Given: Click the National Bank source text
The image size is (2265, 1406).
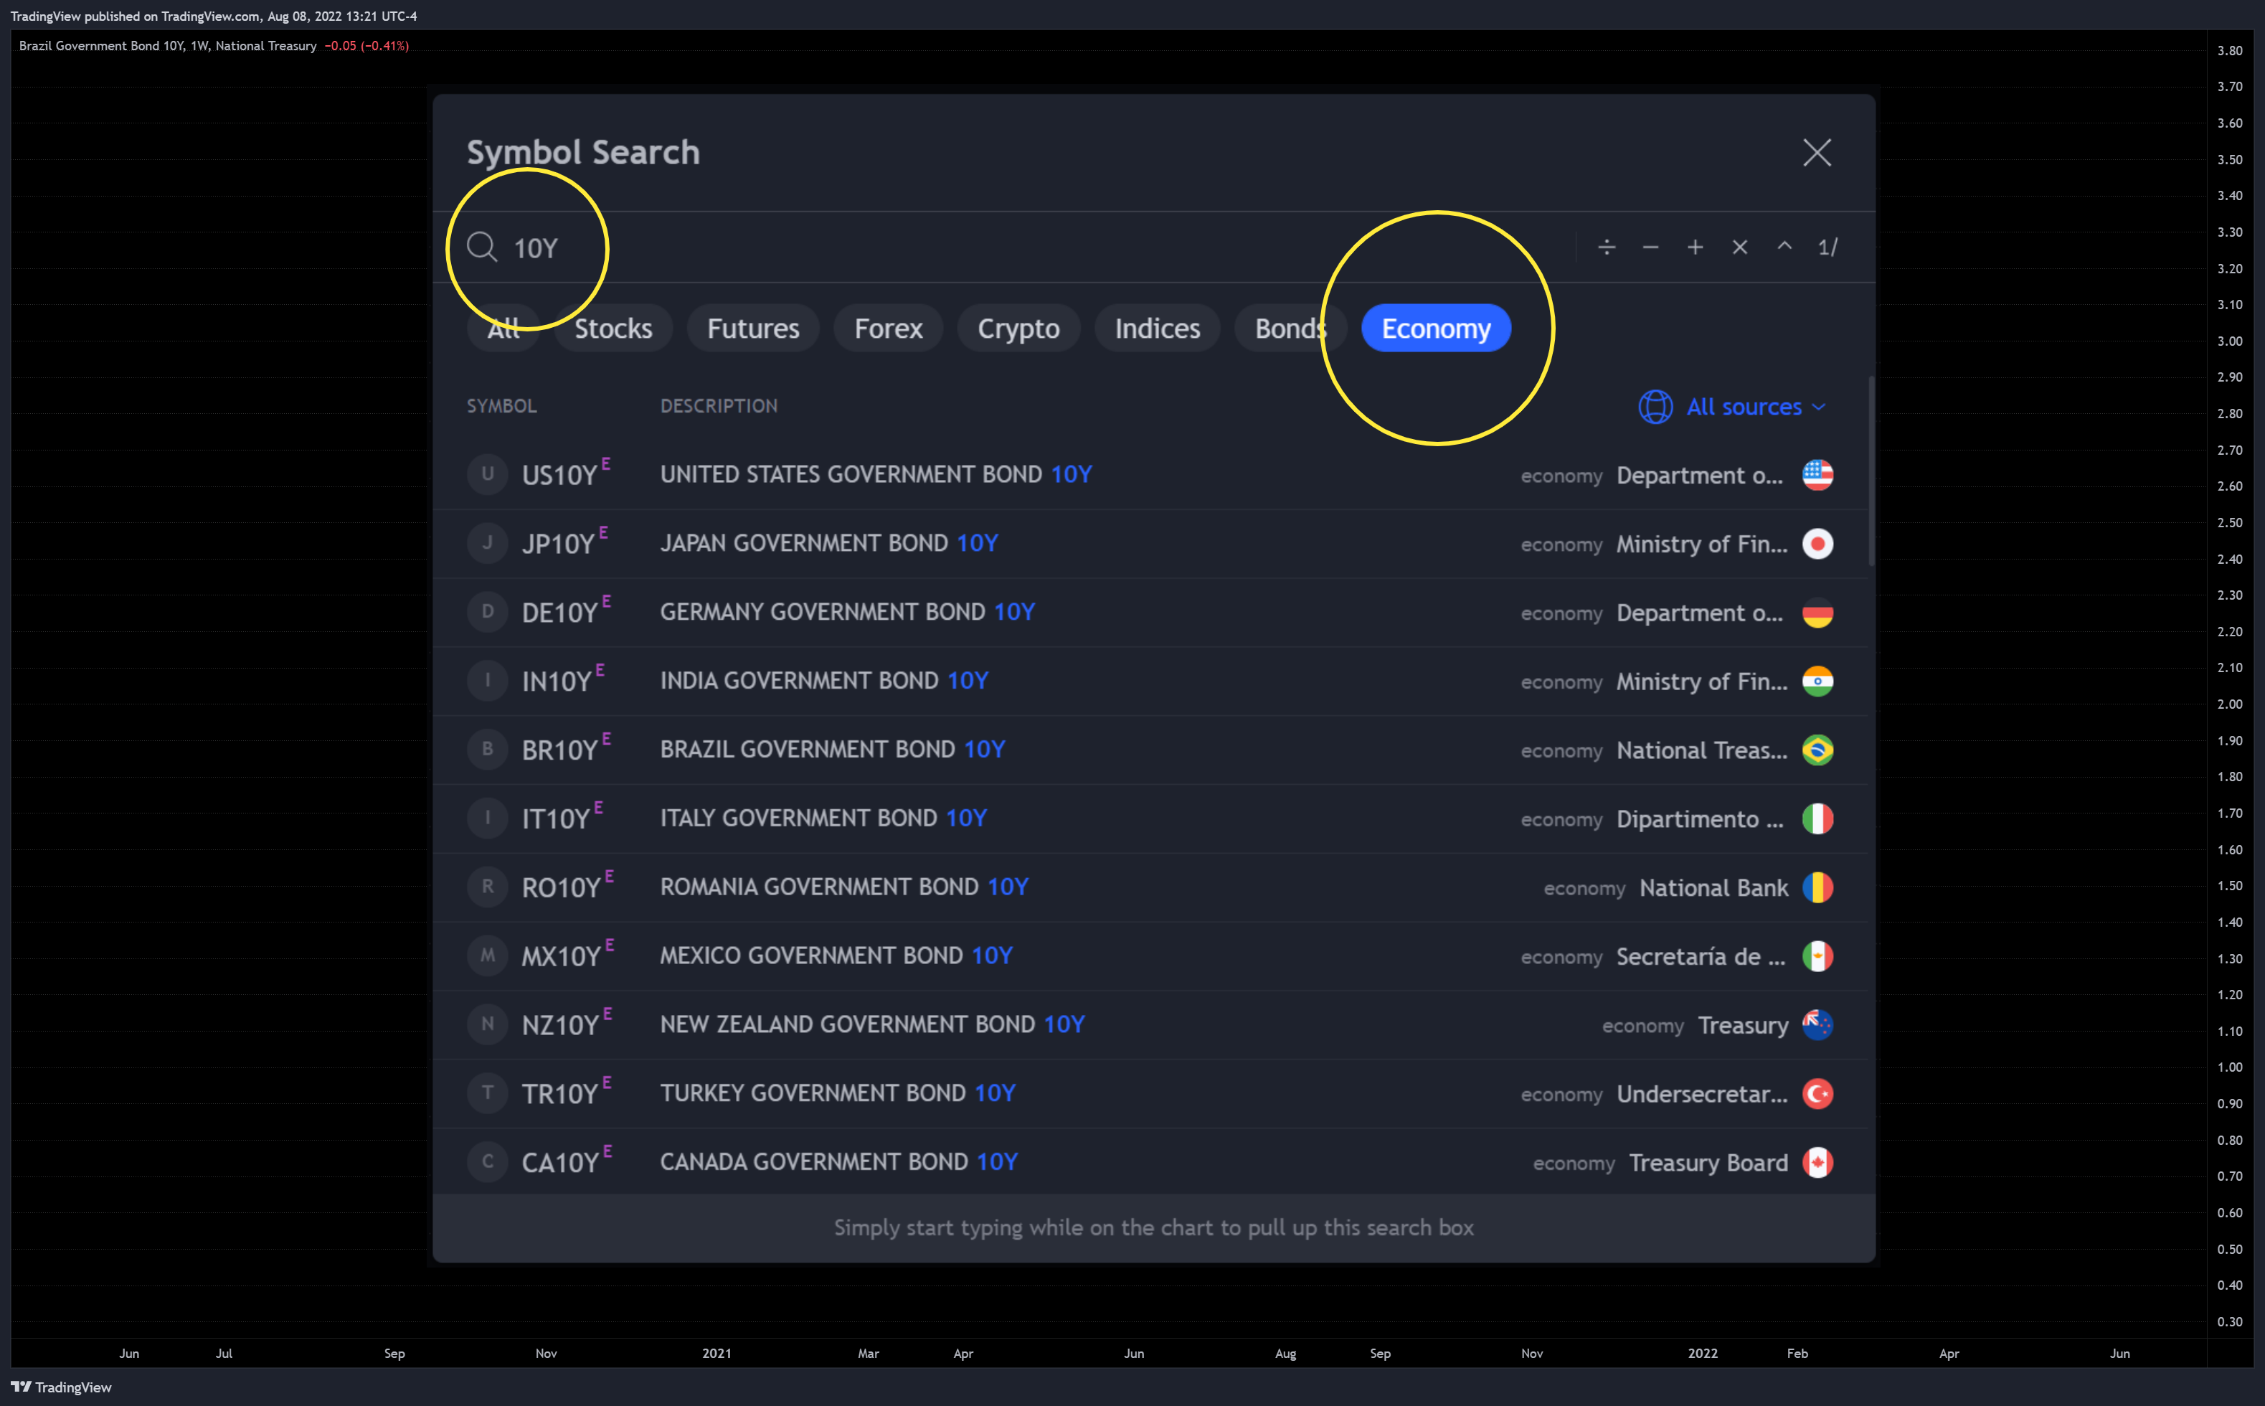Looking at the screenshot, I should [x=1713, y=888].
